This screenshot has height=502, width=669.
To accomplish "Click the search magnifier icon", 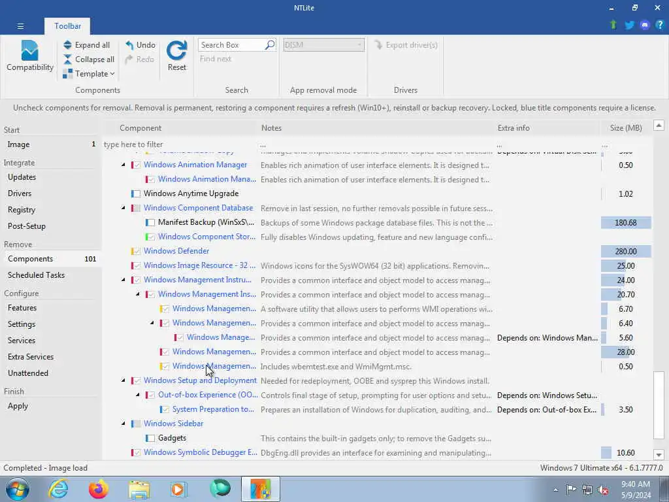I will 270,45.
